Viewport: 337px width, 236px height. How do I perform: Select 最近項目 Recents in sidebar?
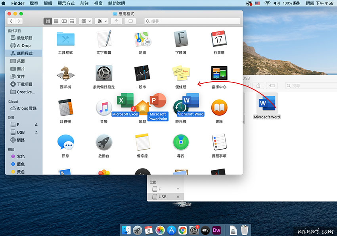(24, 38)
